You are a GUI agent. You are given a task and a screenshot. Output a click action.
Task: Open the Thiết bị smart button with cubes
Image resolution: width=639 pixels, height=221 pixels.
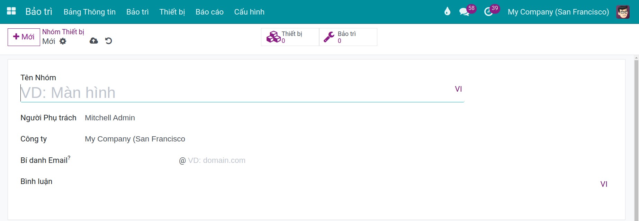pyautogui.click(x=290, y=37)
